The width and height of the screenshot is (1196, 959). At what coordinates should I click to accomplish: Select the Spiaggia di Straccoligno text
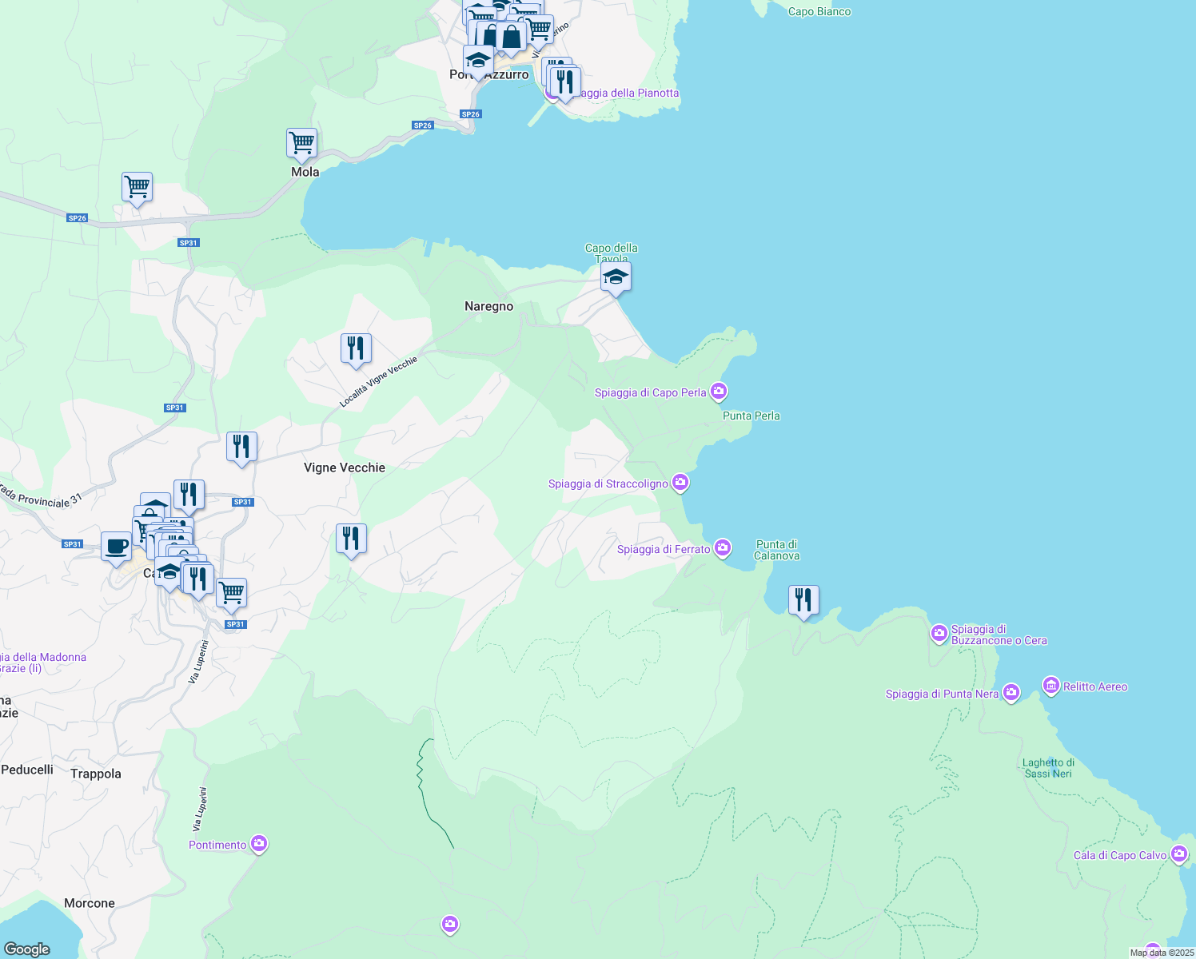click(x=608, y=483)
